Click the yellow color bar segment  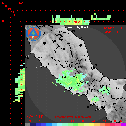(91, 124)
